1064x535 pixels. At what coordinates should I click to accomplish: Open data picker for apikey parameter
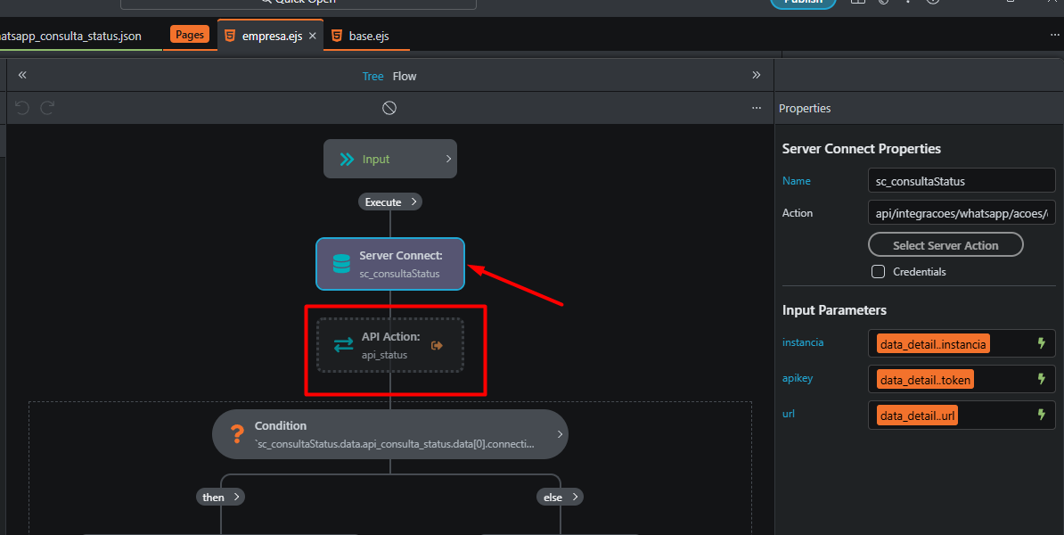click(1040, 379)
